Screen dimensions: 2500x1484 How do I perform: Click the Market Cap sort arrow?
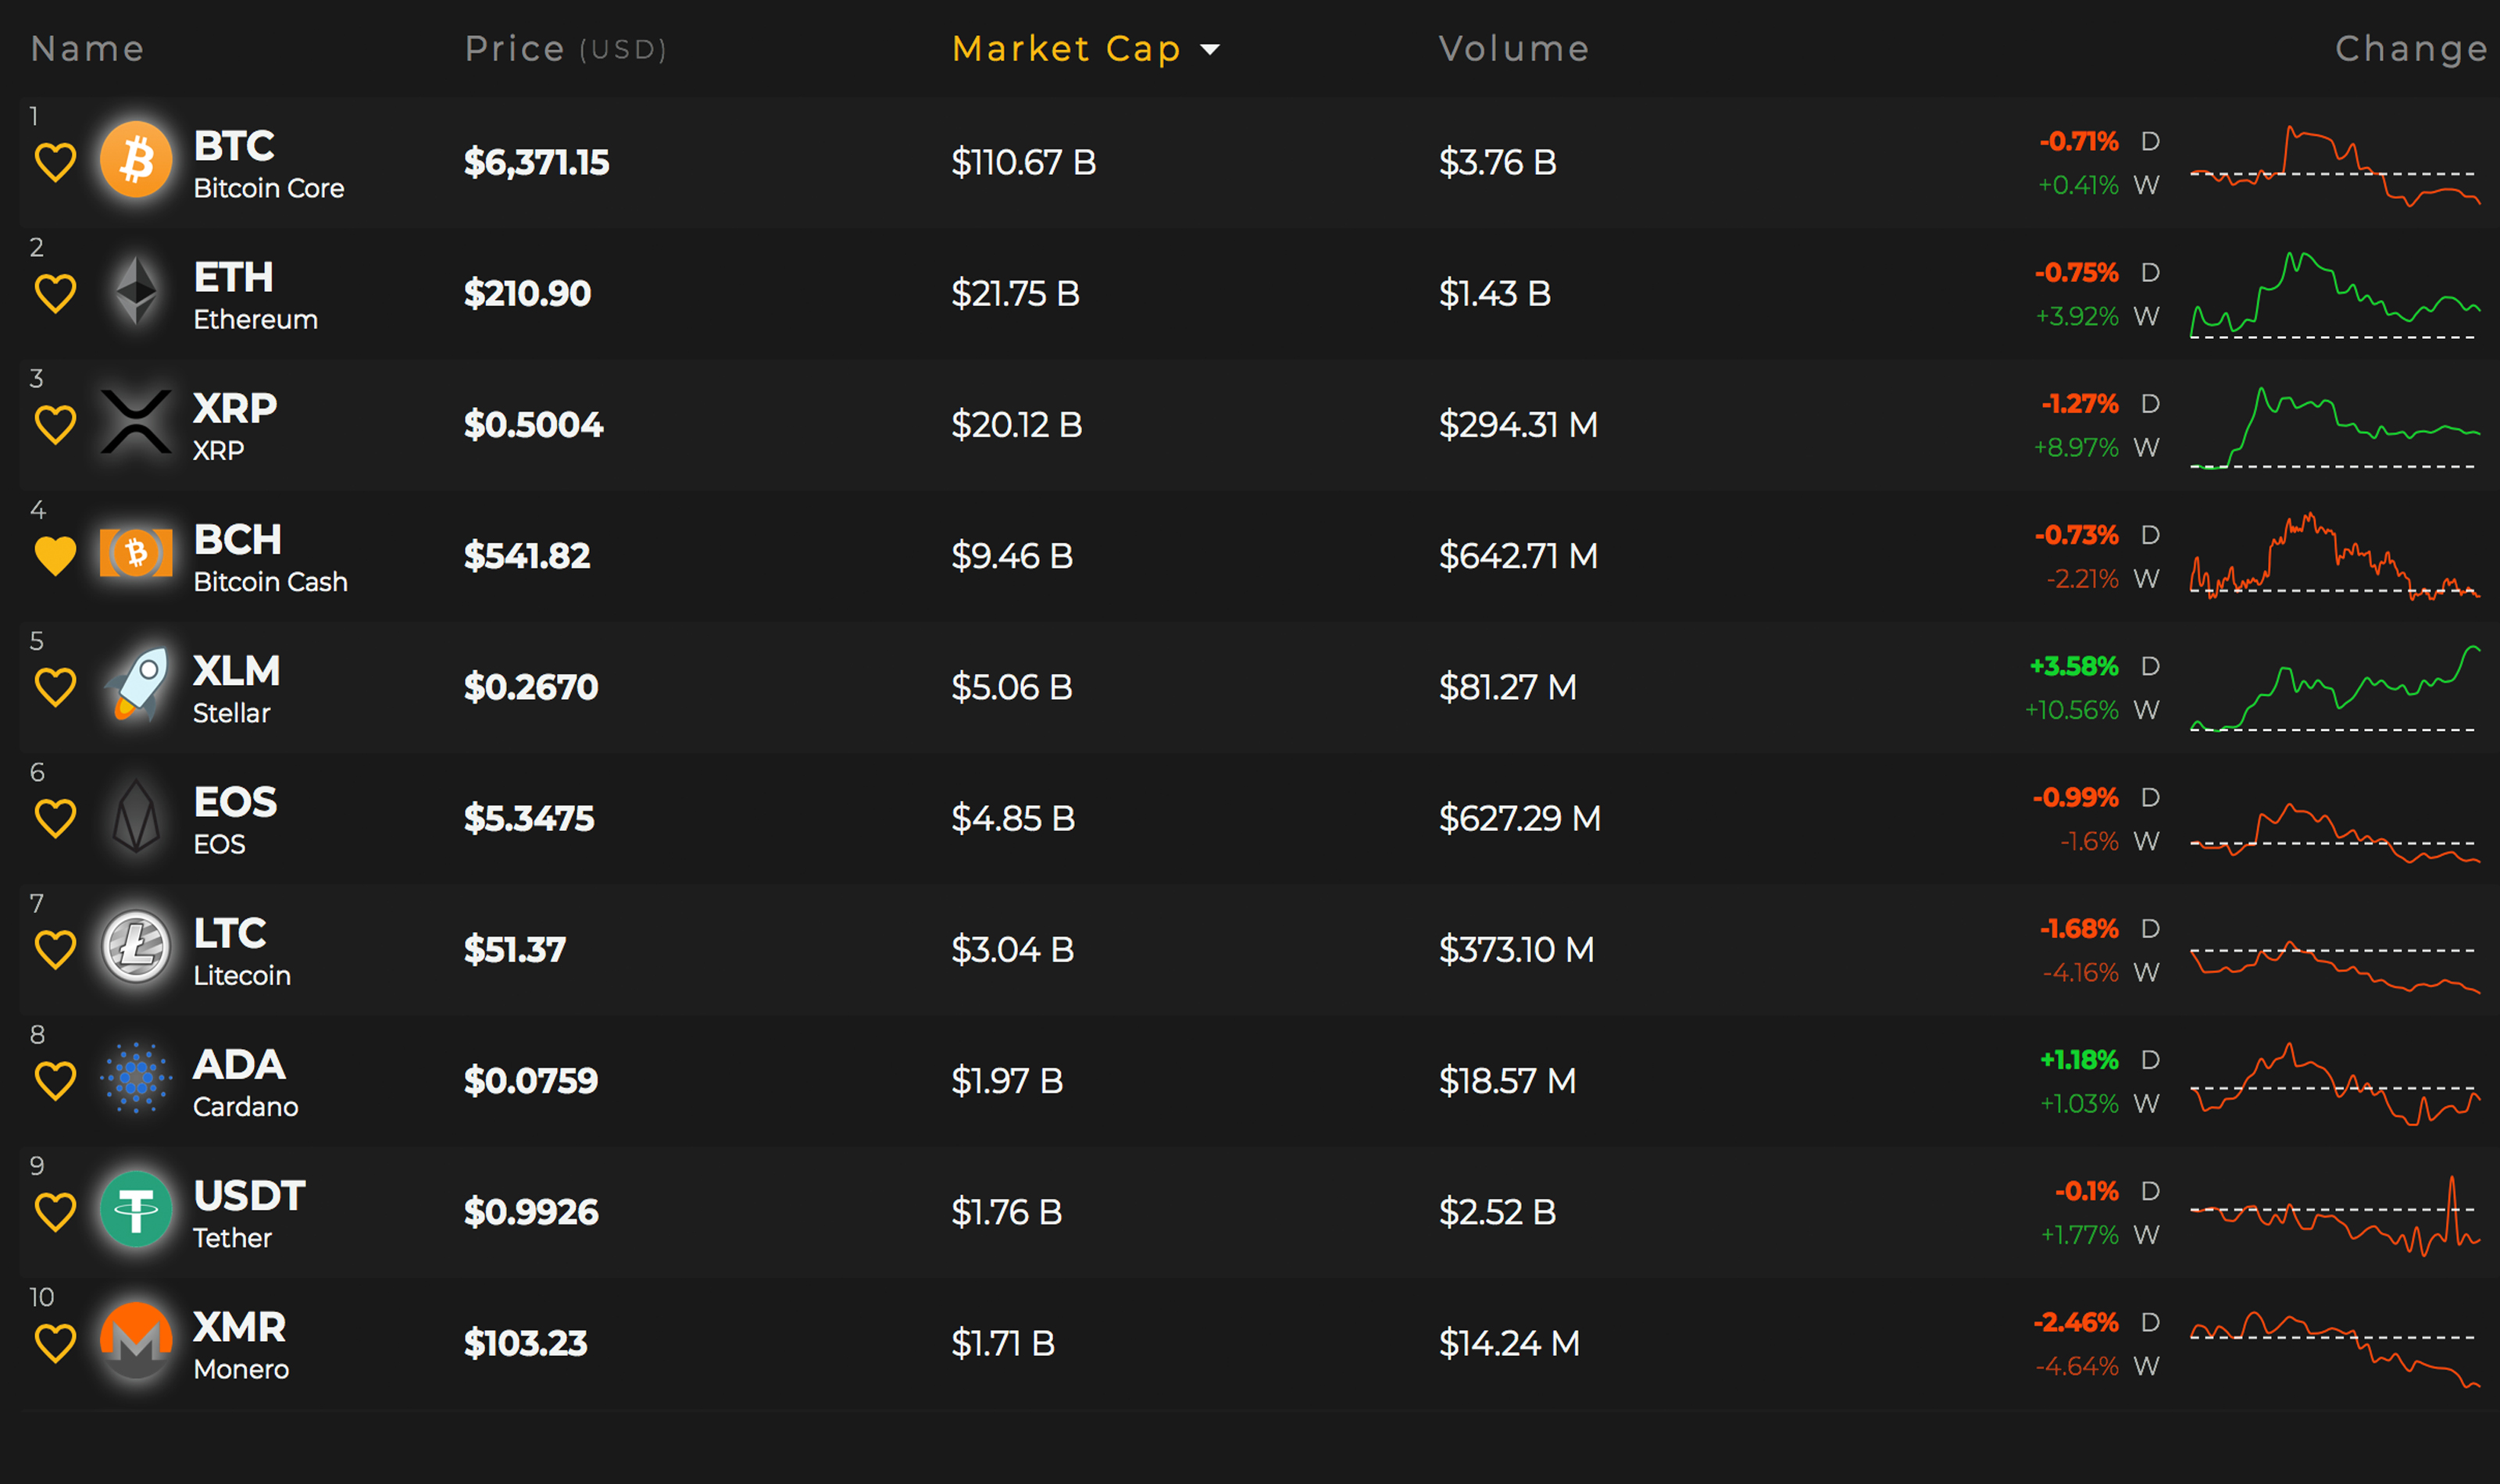[1210, 49]
